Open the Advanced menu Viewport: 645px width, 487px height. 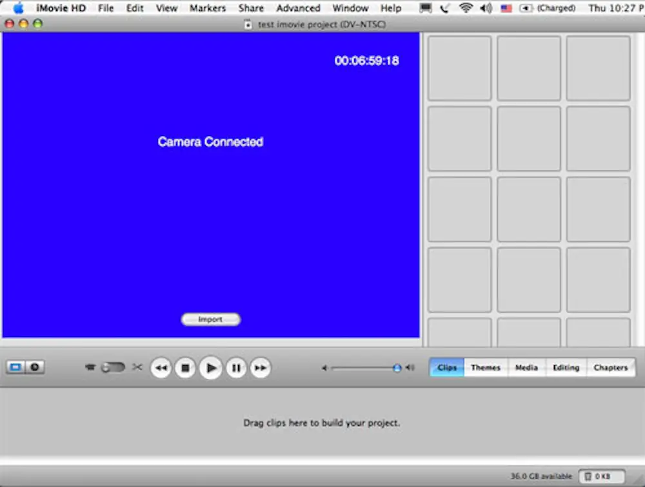coord(297,8)
